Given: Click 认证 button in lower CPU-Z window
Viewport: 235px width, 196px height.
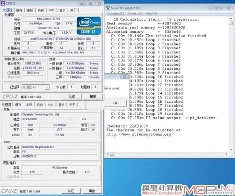Looking at the screenshot, I should click(71, 191).
